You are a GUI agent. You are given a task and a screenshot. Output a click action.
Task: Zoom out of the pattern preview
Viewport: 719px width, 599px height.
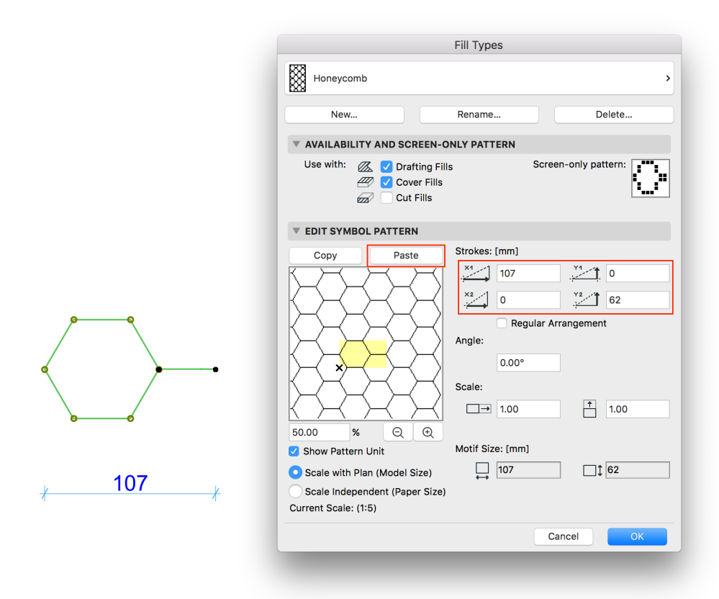point(397,431)
